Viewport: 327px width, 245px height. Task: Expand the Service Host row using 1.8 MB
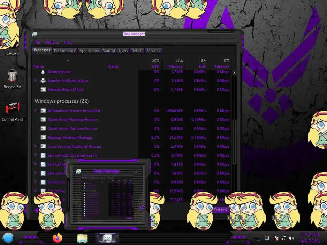coord(35,173)
